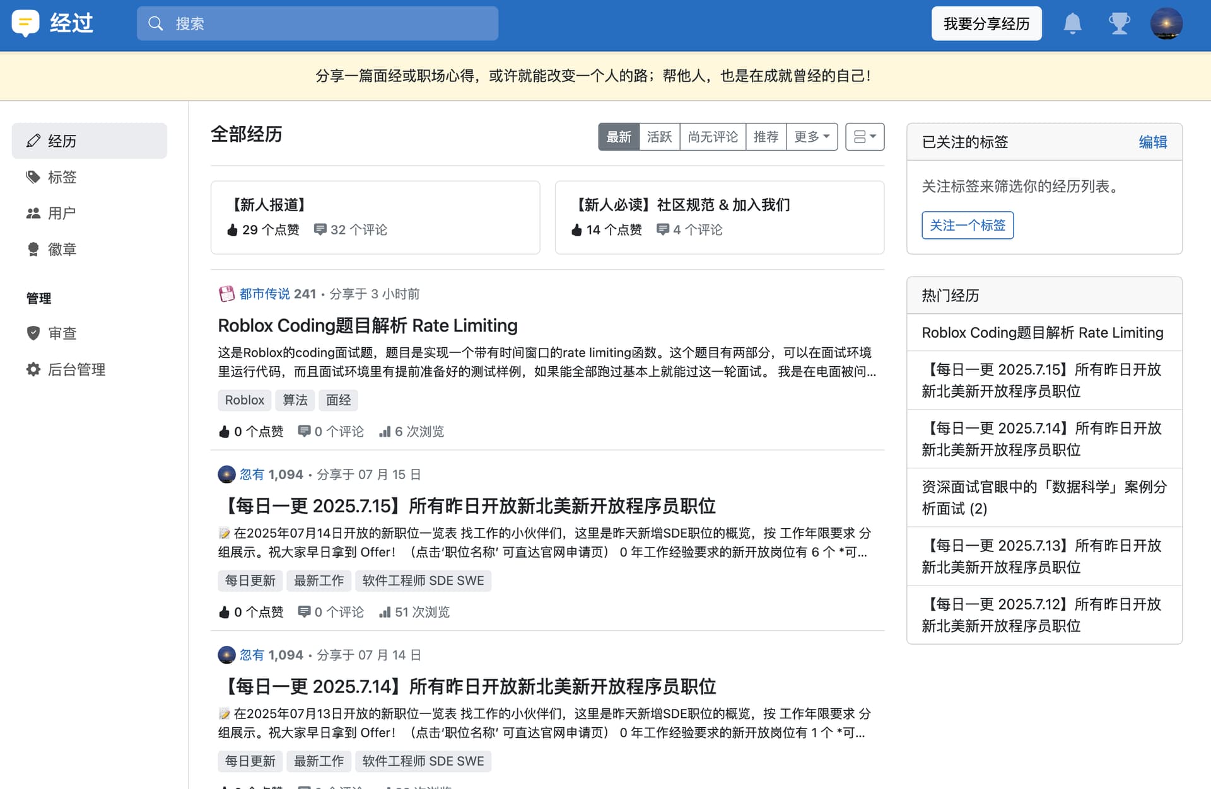Open 【每日一更 2025.7.15】 post title in feed

pyautogui.click(x=467, y=506)
